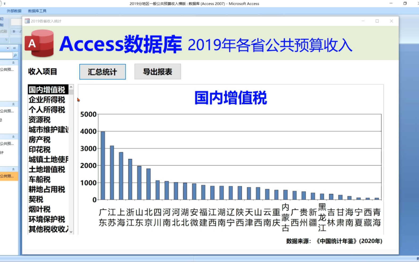
Task: Open the 数据库工具 ribbon tab
Action: point(37,11)
